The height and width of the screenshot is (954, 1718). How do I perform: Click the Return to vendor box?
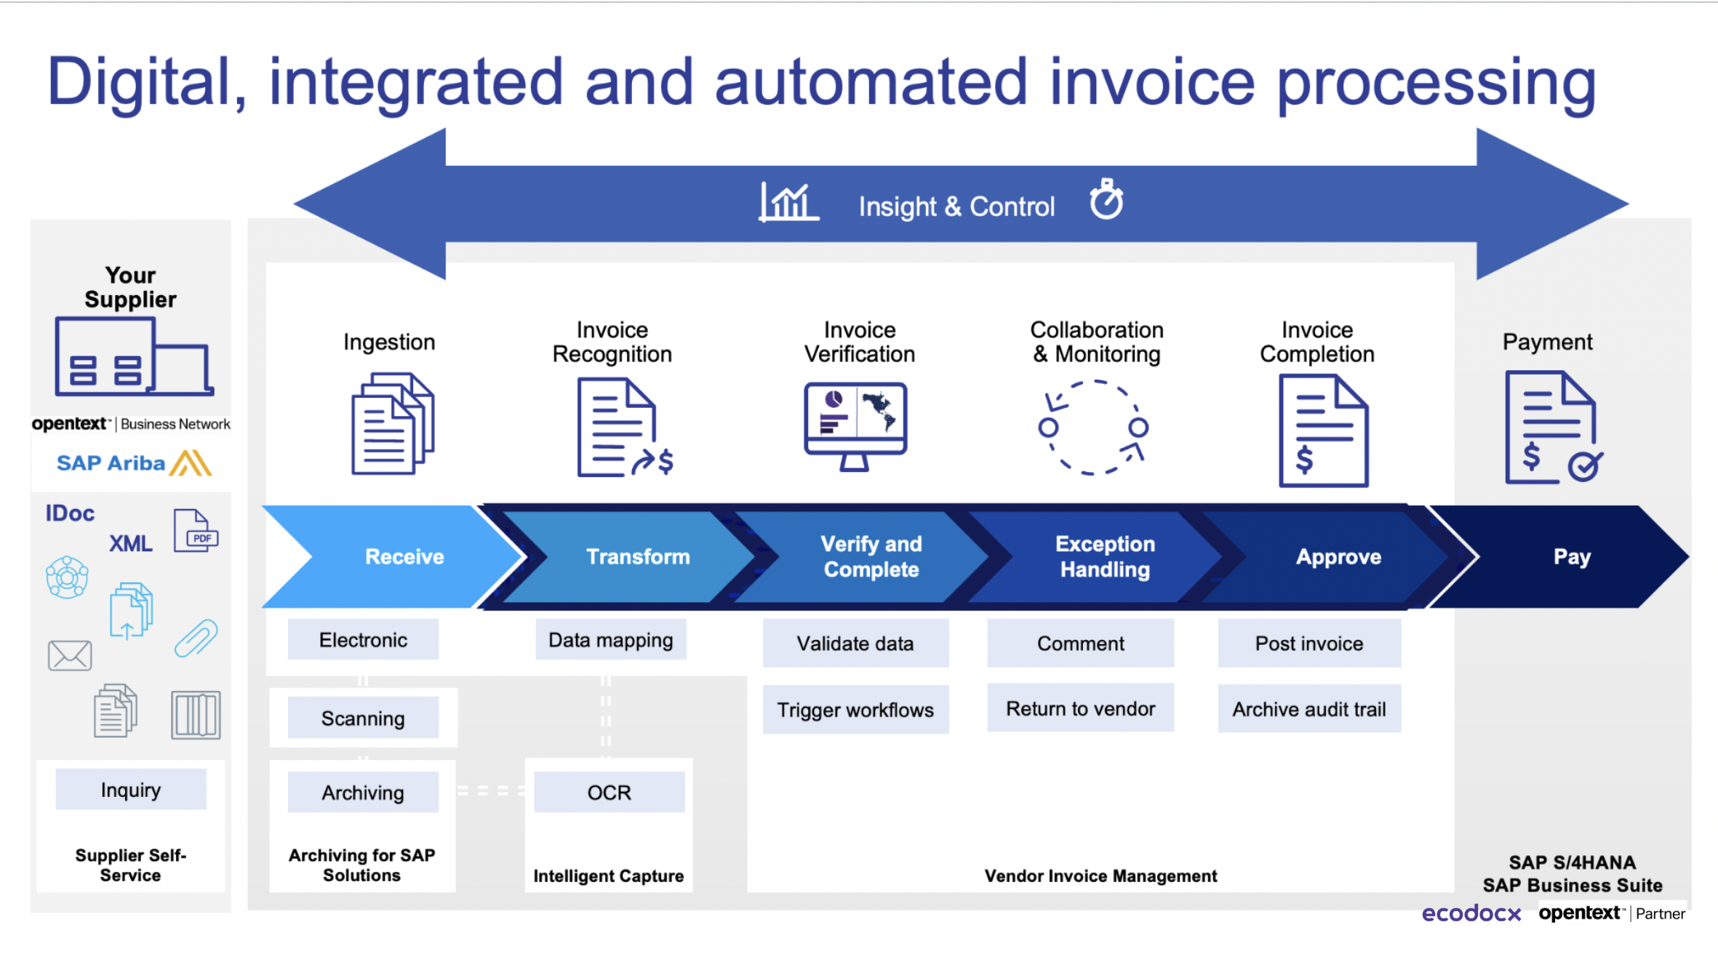click(1080, 708)
